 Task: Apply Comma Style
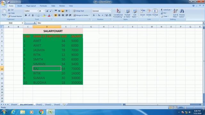[x=102, y=15]
